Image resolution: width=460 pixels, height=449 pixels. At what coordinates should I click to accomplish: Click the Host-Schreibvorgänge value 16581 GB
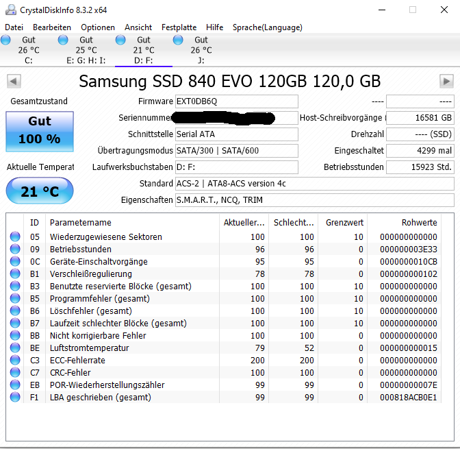pyautogui.click(x=420, y=118)
